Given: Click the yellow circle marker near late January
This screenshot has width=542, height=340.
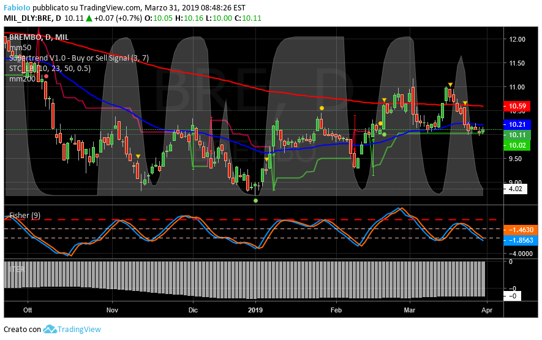Looking at the screenshot, I should [322, 108].
